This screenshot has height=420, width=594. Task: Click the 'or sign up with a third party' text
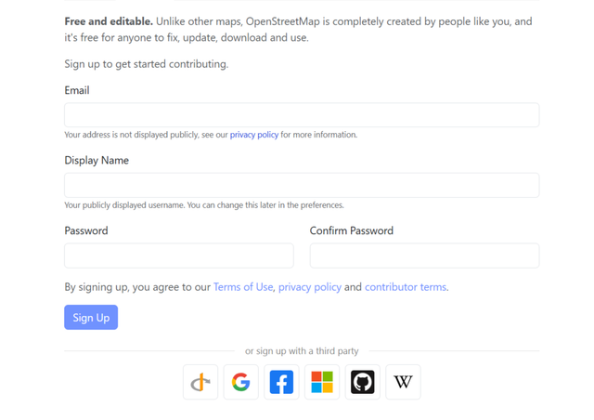pos(302,351)
